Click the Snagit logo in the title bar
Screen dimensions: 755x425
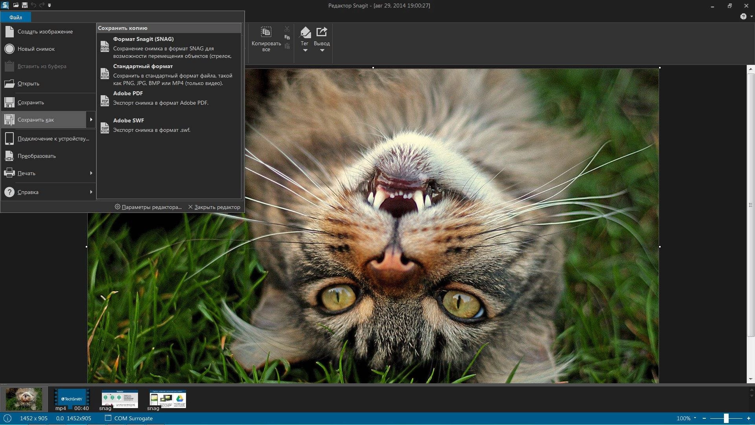tap(5, 5)
